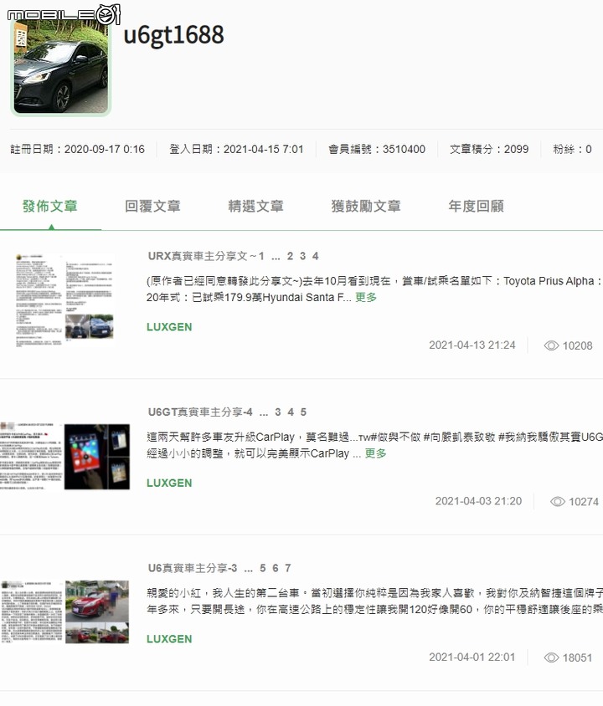This screenshot has height=706, width=603.
Task: Select the 登入日期 2021-04-15 7:01 text
Action: point(236,149)
